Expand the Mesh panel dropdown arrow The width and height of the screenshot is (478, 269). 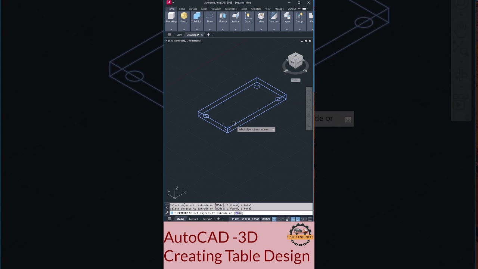click(184, 29)
